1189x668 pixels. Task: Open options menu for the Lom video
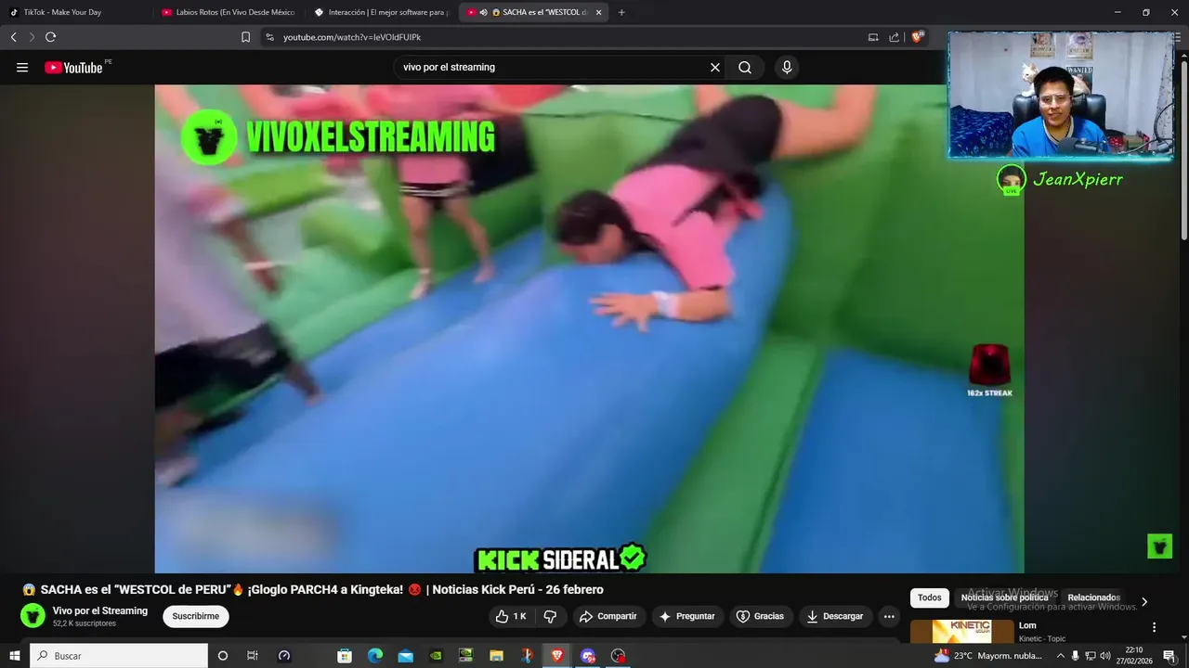(x=1155, y=627)
